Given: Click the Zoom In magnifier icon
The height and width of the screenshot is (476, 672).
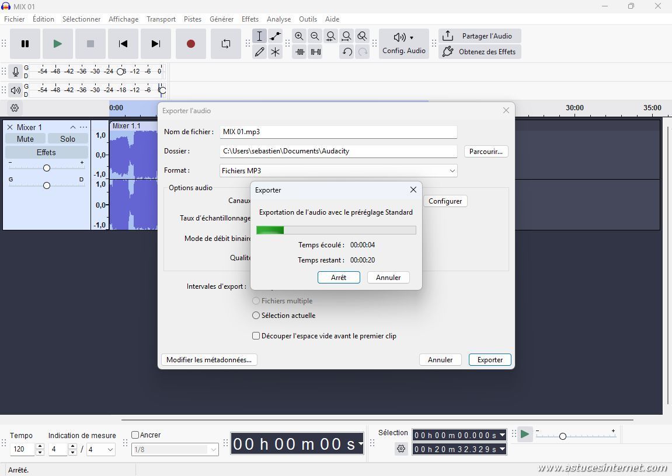Looking at the screenshot, I should coord(300,36).
